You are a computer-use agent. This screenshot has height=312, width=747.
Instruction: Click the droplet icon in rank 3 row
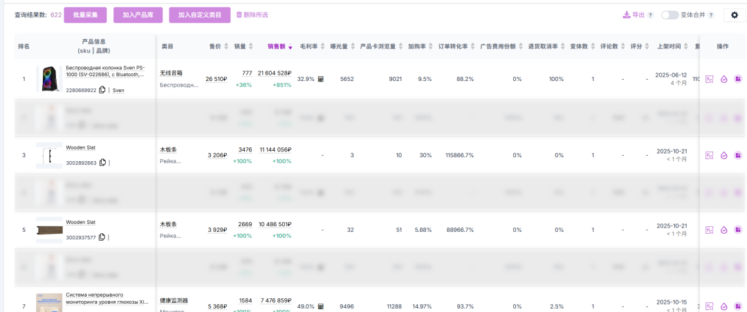click(723, 156)
